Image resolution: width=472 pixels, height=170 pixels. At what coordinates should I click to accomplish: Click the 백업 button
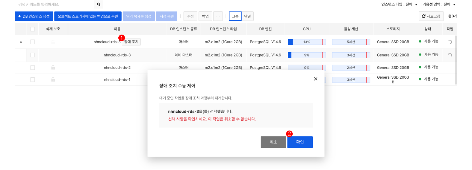click(x=205, y=16)
